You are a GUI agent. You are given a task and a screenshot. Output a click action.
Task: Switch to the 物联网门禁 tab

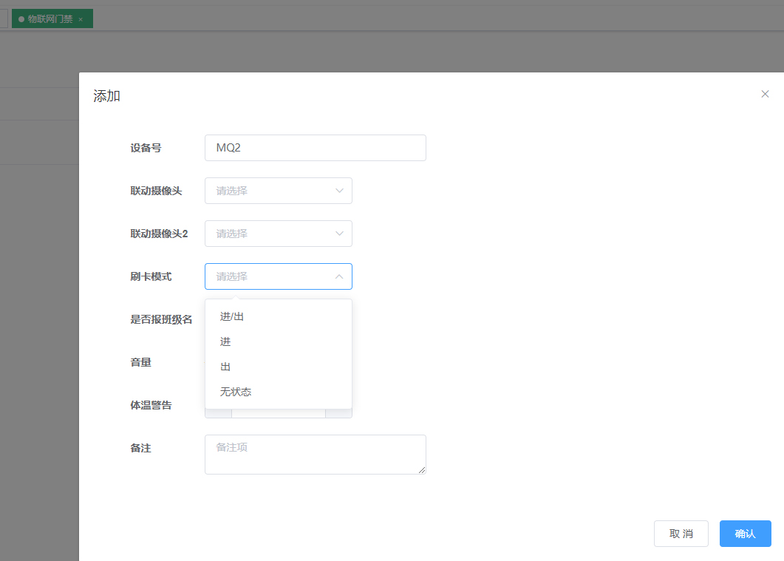coord(50,18)
